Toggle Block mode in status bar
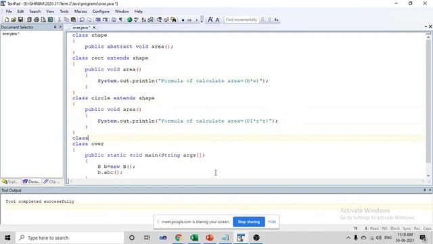The image size is (433, 244). 395,228
